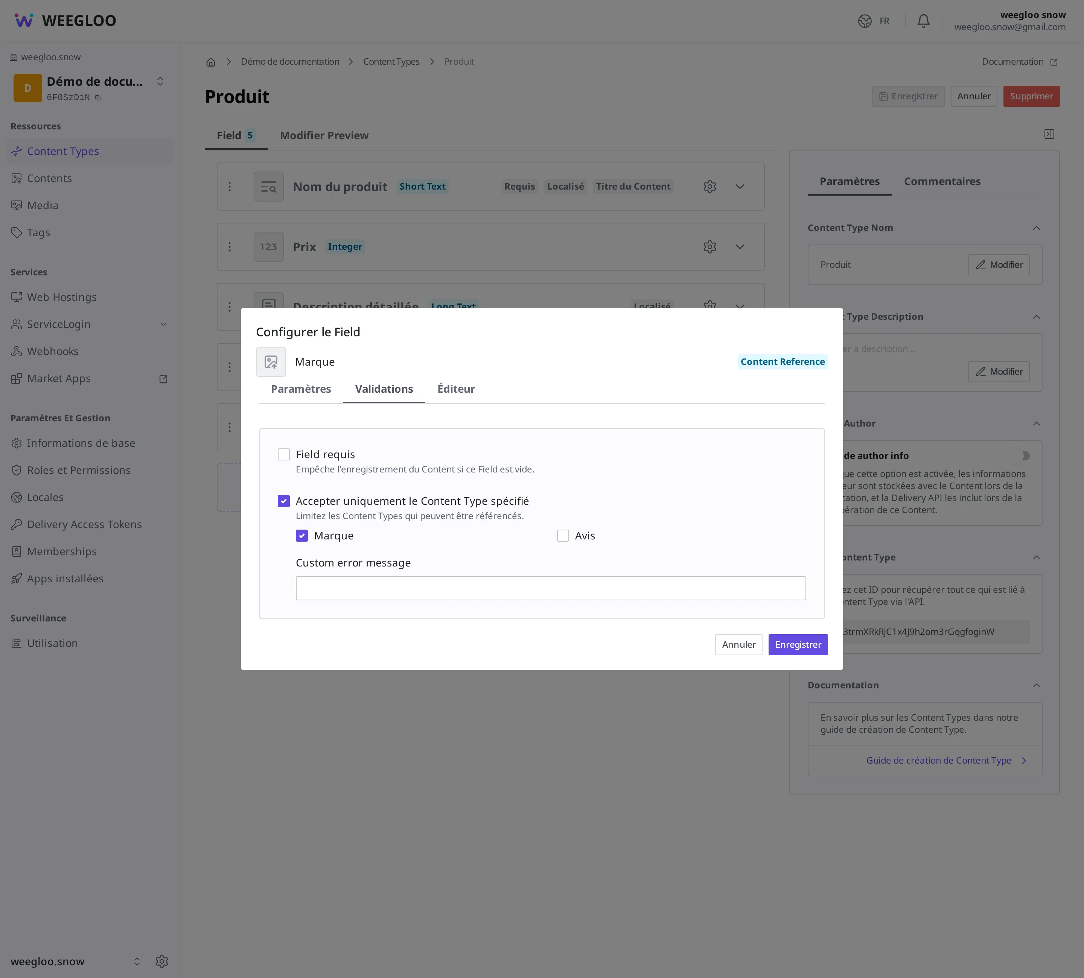Switch to the Éditeur tab in dialog

(x=456, y=389)
